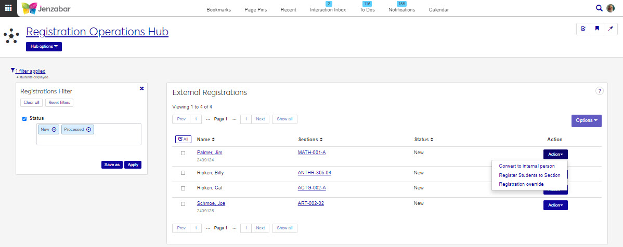Click the search magnifier icon

(599, 8)
